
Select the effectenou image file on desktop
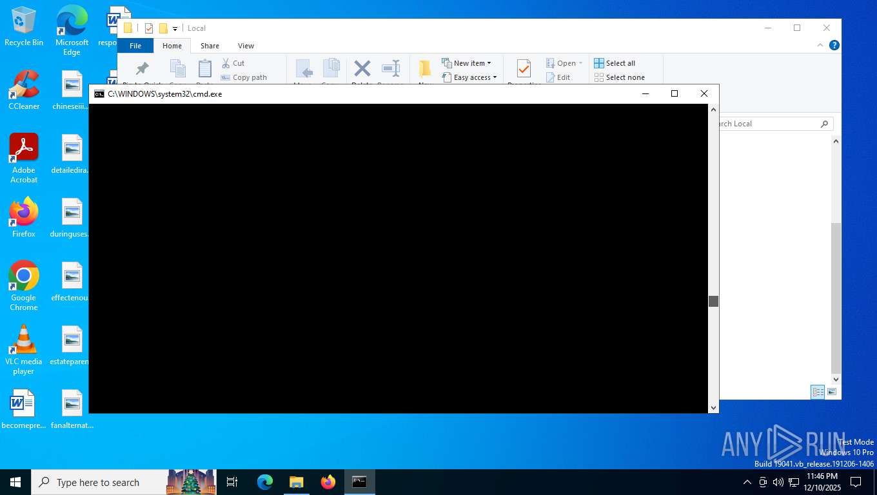pyautogui.click(x=72, y=282)
